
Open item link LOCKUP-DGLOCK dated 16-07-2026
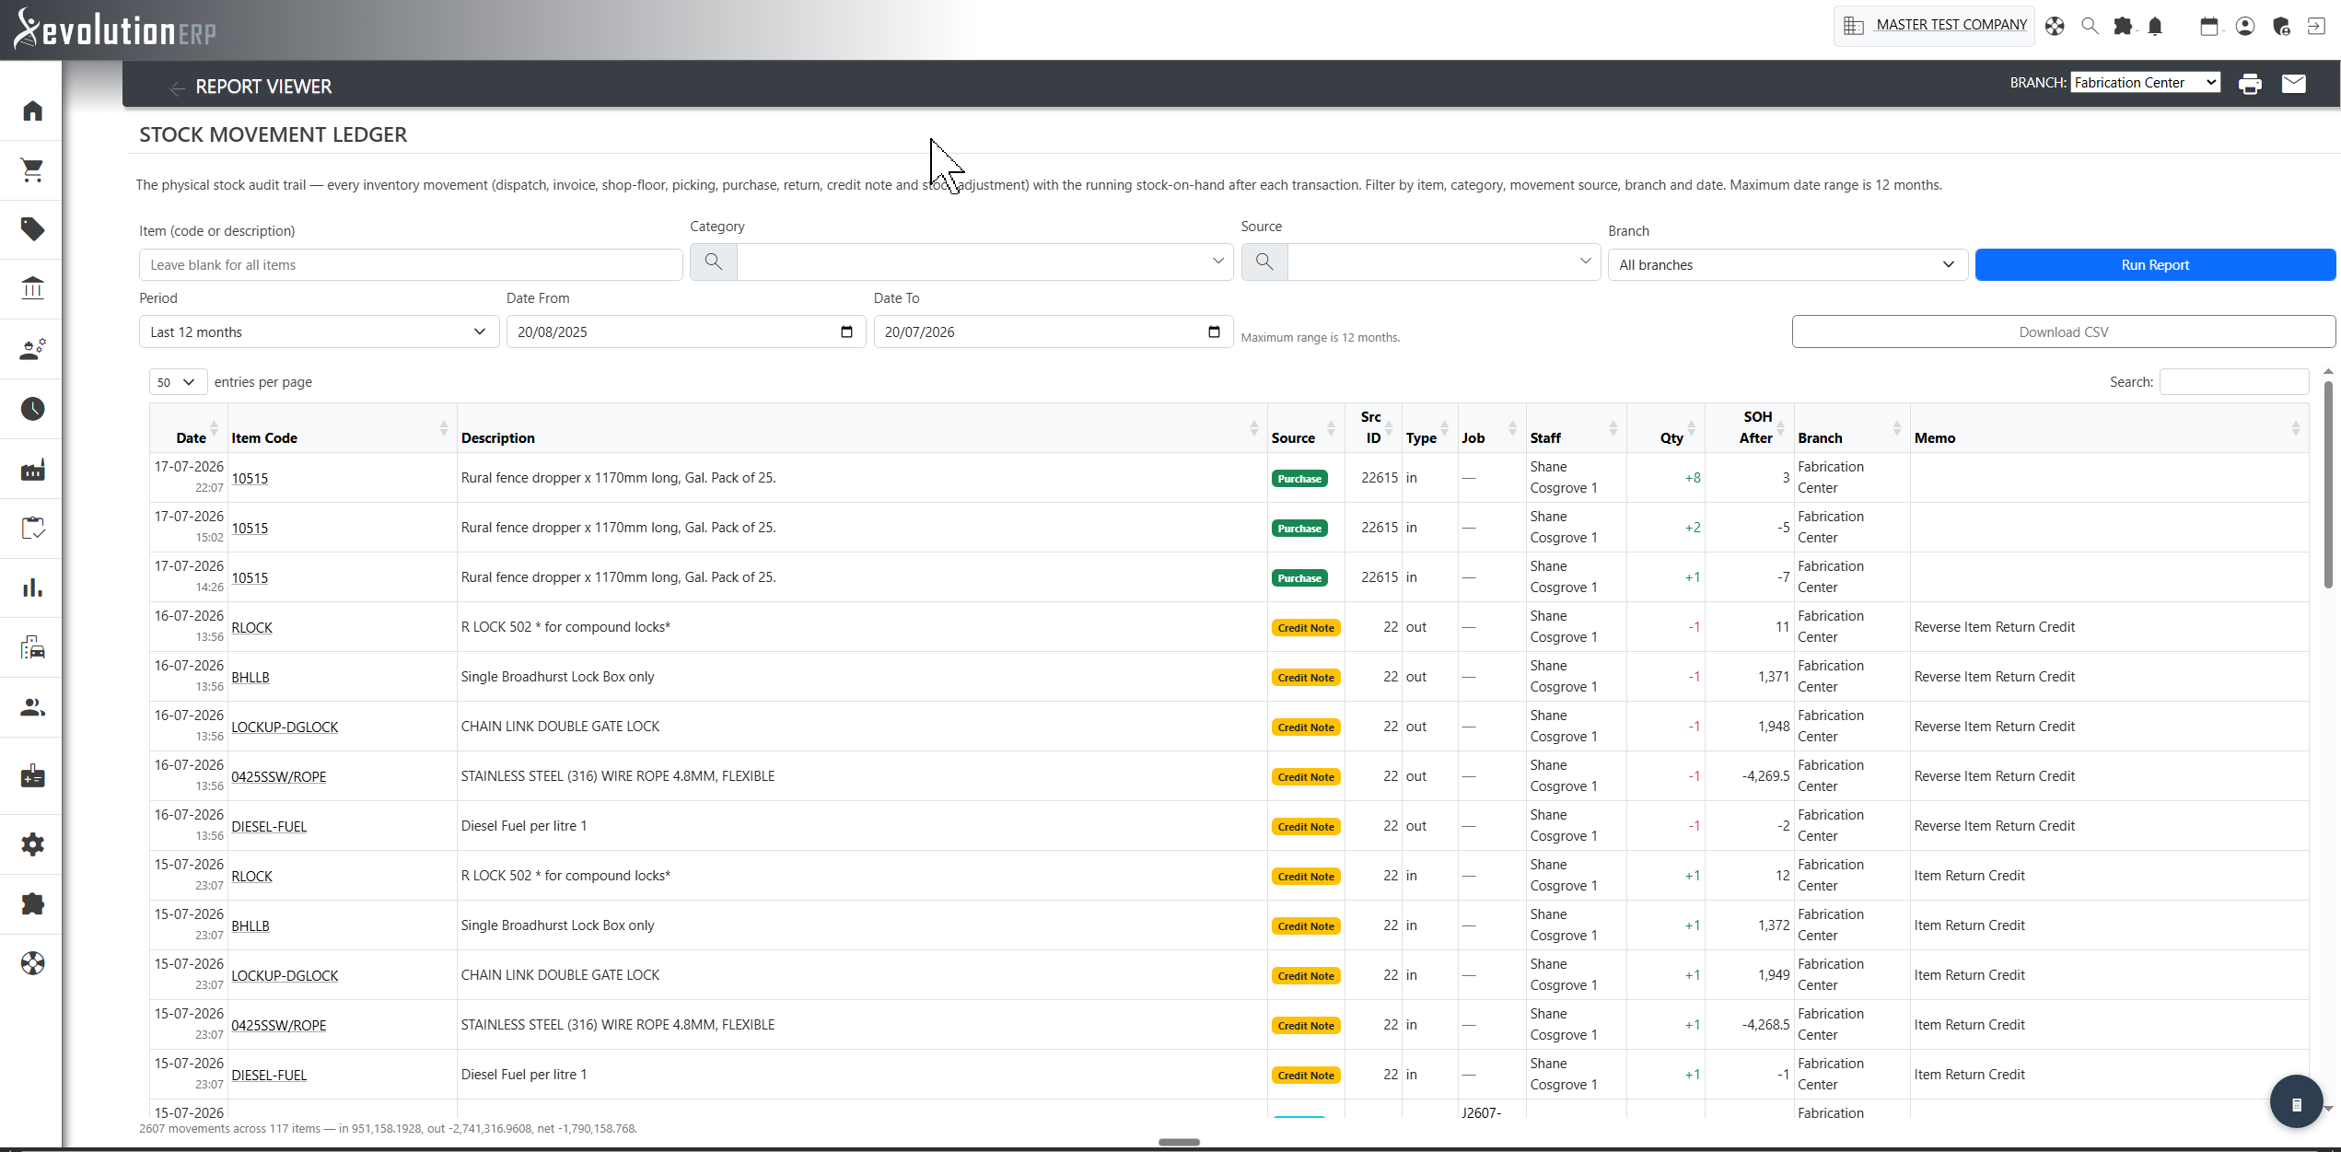(x=285, y=727)
